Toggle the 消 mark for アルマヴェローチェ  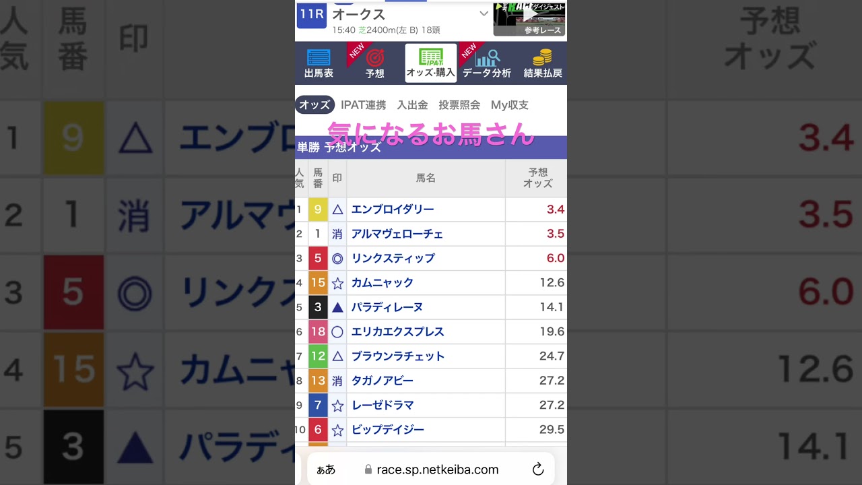pyautogui.click(x=337, y=234)
